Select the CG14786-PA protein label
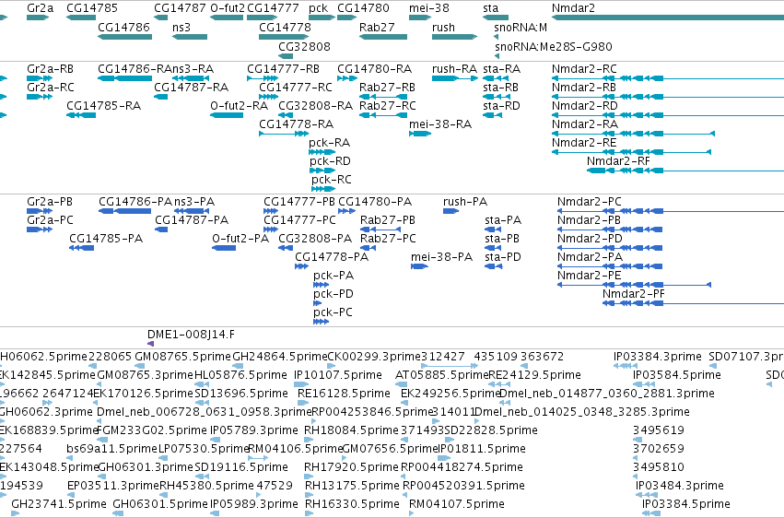 pos(135,202)
